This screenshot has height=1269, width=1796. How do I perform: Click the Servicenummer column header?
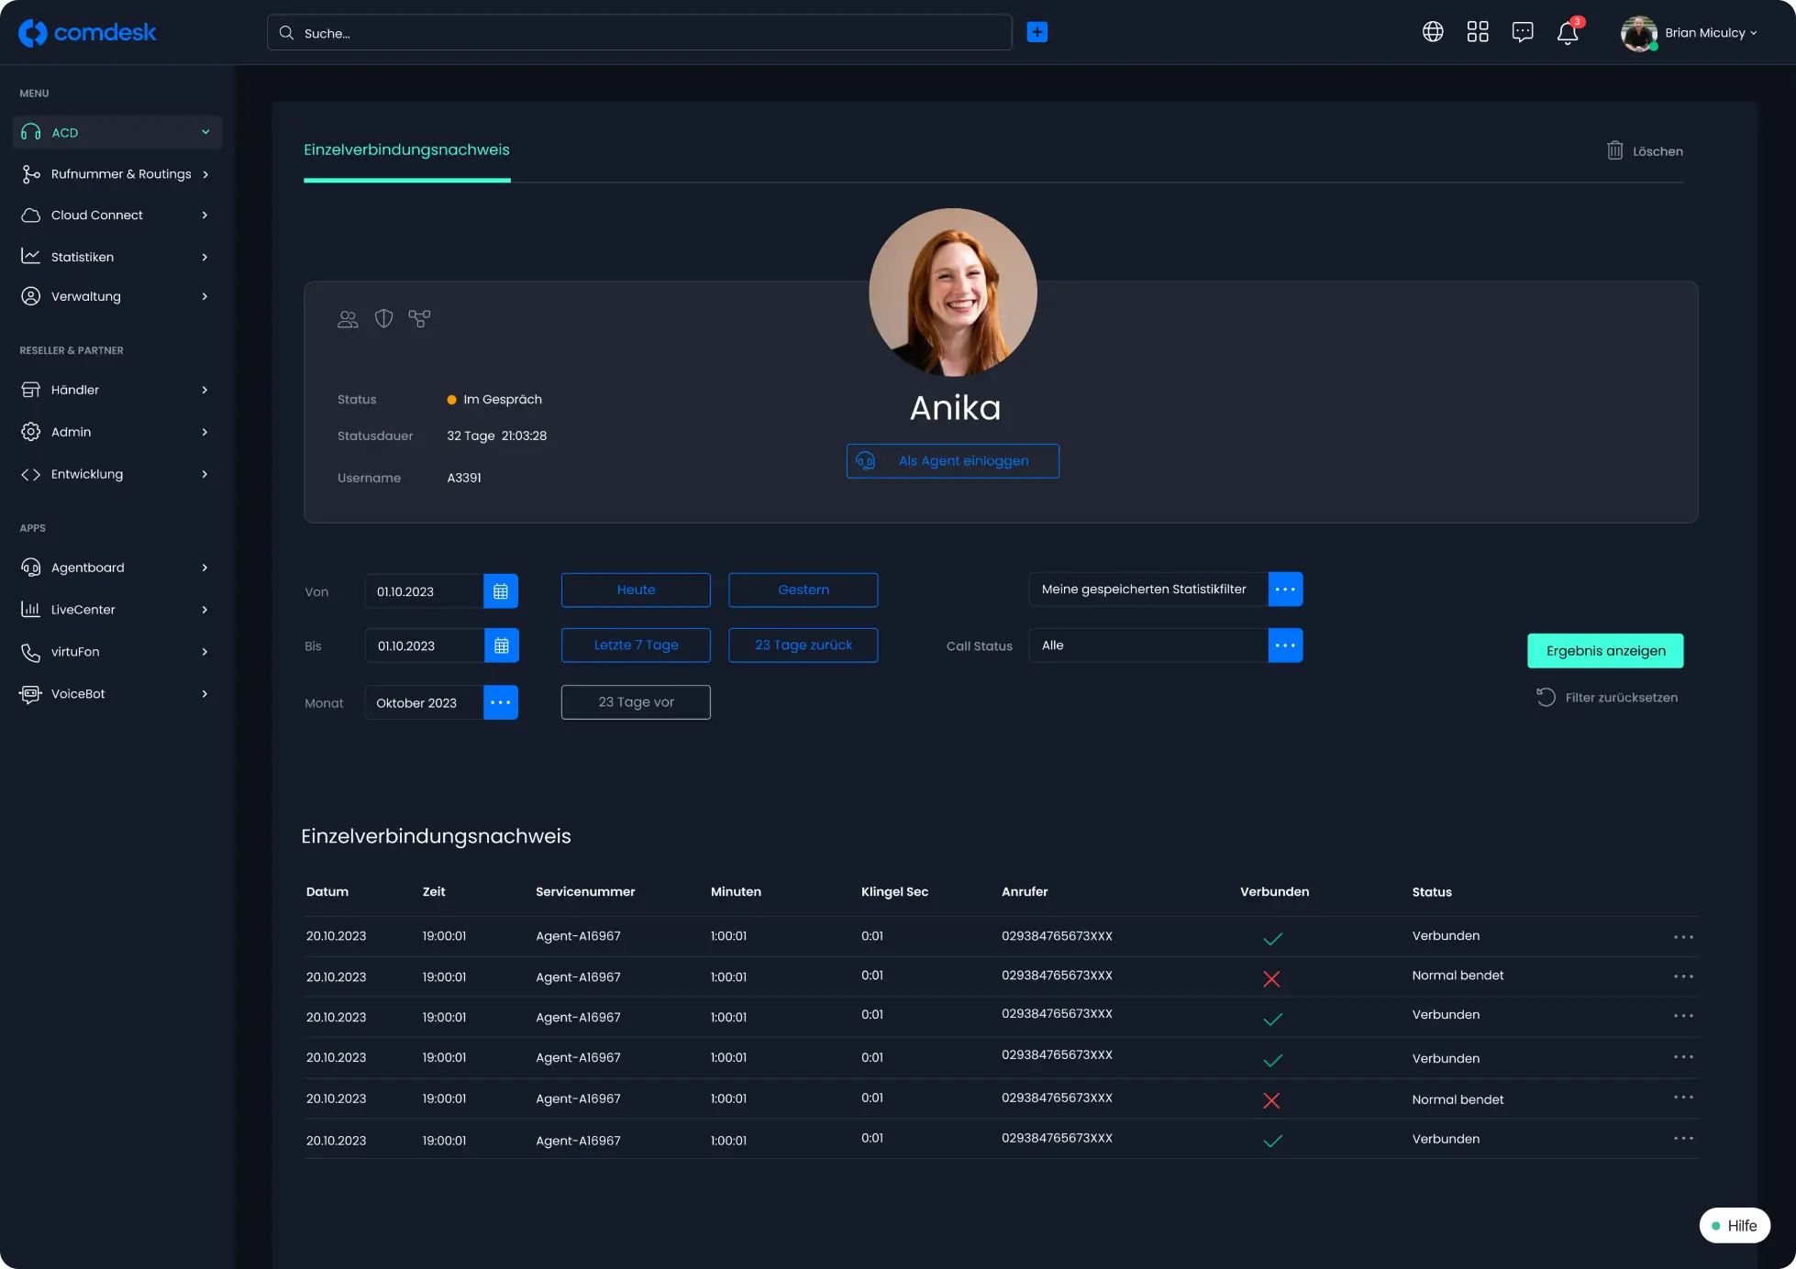pos(585,891)
